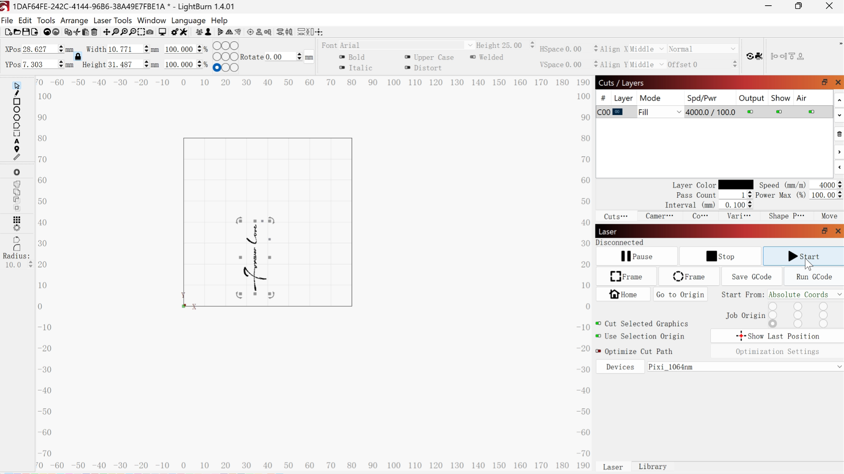
Task: Click the lock aspect ratio icon
Action: click(x=78, y=57)
